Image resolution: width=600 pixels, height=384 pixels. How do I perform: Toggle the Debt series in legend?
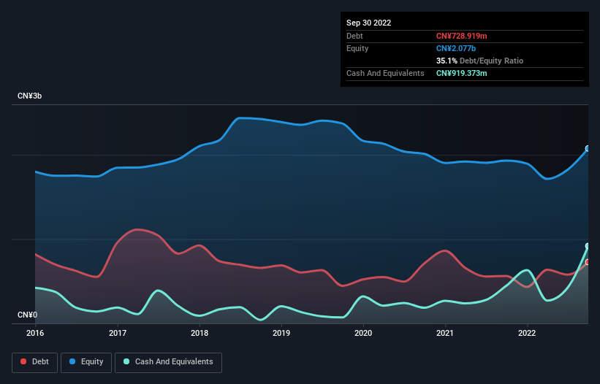34,362
